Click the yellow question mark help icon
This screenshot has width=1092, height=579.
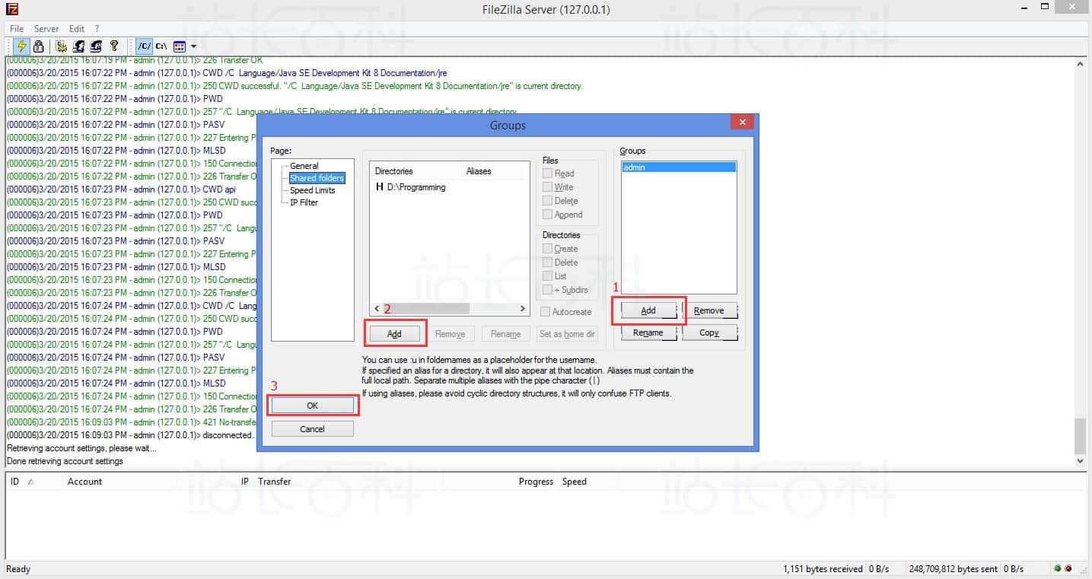[x=114, y=46]
